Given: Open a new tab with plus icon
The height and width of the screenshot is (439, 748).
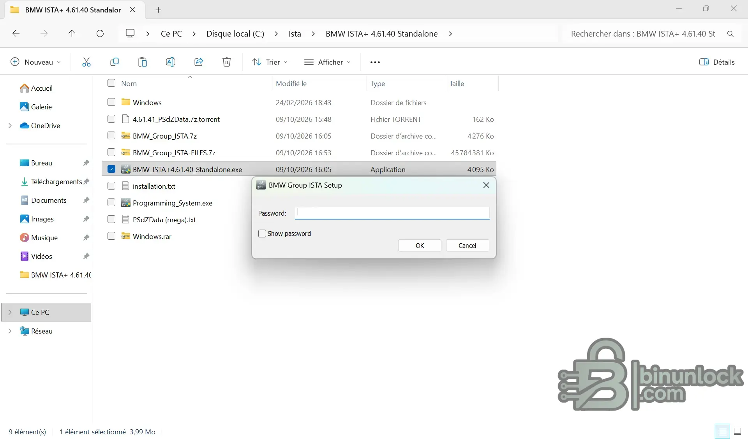Looking at the screenshot, I should click(158, 10).
